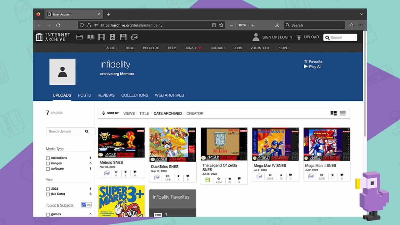
Task: Open the Super Mario Bros 3 thumbnail
Action: (122, 201)
